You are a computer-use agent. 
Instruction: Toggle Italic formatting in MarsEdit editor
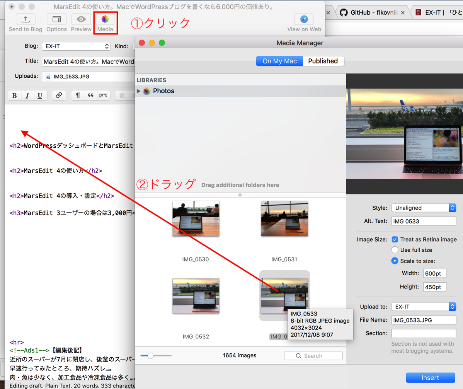click(27, 96)
